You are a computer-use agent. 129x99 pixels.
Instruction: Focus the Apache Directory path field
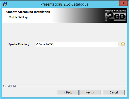pos(77,44)
